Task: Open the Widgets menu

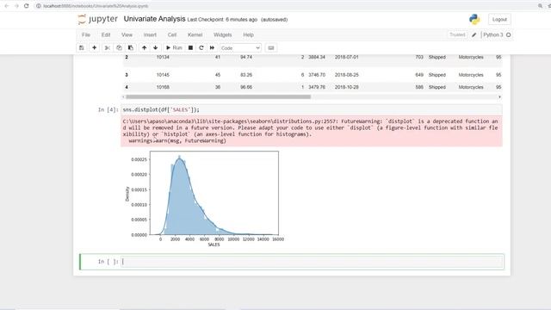Action: [x=222, y=34]
